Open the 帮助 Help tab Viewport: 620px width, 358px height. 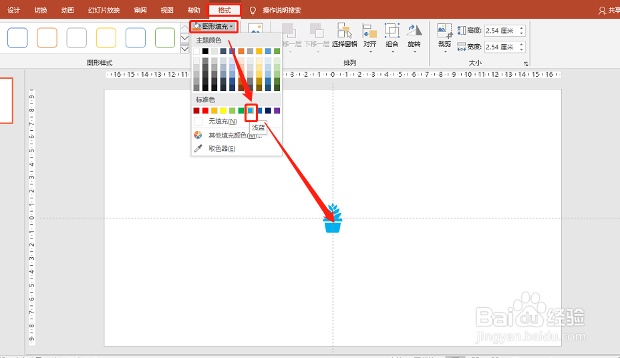click(x=194, y=10)
